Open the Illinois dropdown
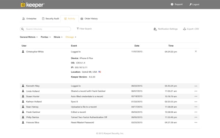This screenshot has height=138, width=220. pyautogui.click(x=58, y=37)
